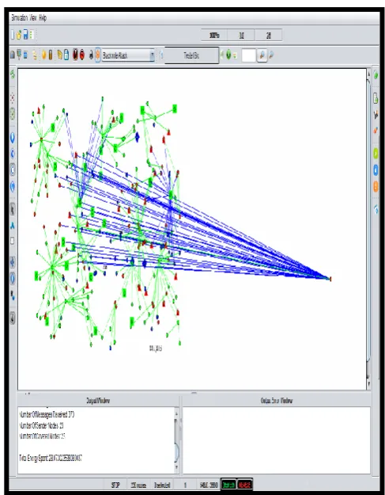Image resolution: width=385 pixels, height=495 pixels.
Task: Click the 100% zoom button
Action: point(214,36)
